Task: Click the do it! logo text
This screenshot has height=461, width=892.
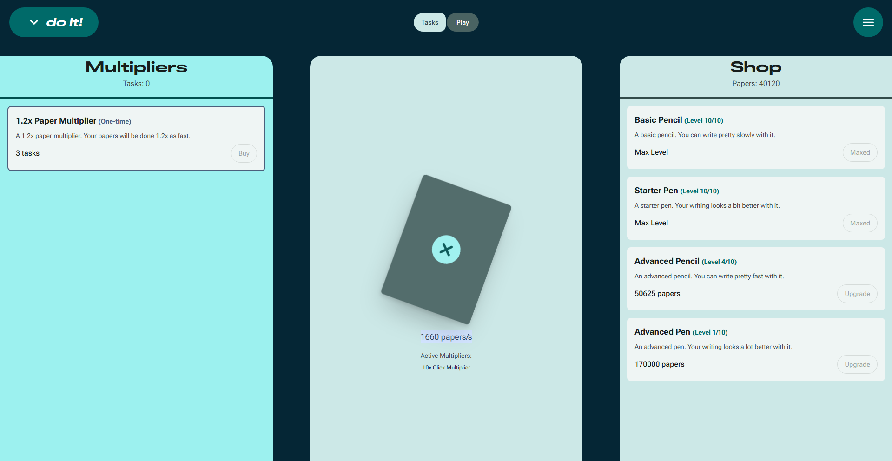Action: 64,22
